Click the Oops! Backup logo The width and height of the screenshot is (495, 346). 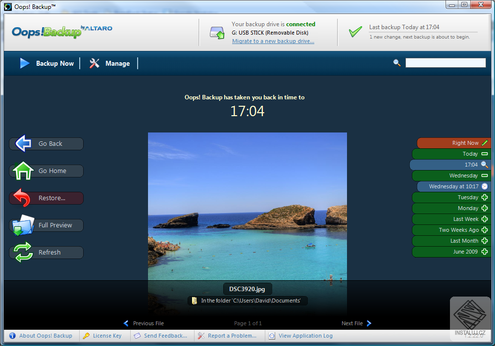pos(62,32)
